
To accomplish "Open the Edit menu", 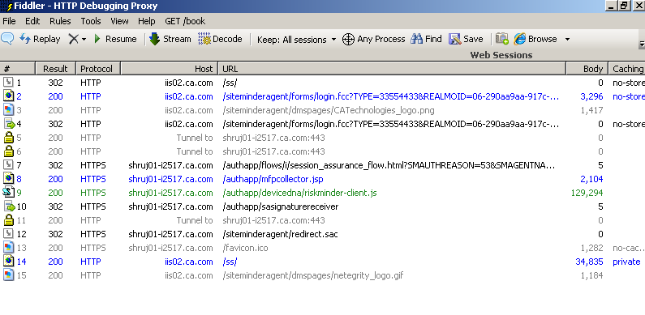I will coord(32,21).
